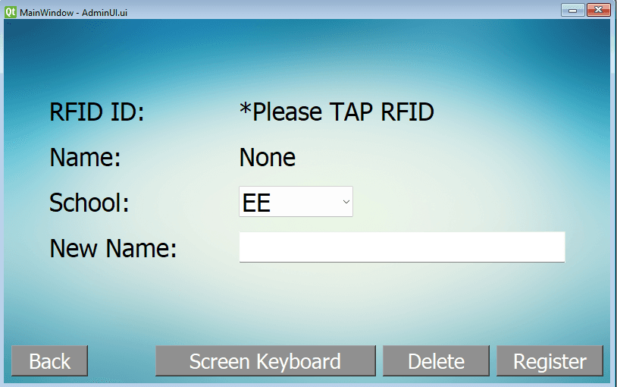Minimize the AdminUI window
The width and height of the screenshot is (617, 387).
click(572, 10)
